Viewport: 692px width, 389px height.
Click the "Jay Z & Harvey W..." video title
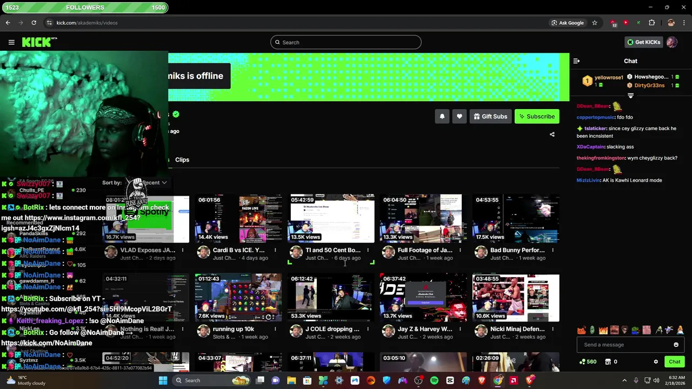click(425, 329)
